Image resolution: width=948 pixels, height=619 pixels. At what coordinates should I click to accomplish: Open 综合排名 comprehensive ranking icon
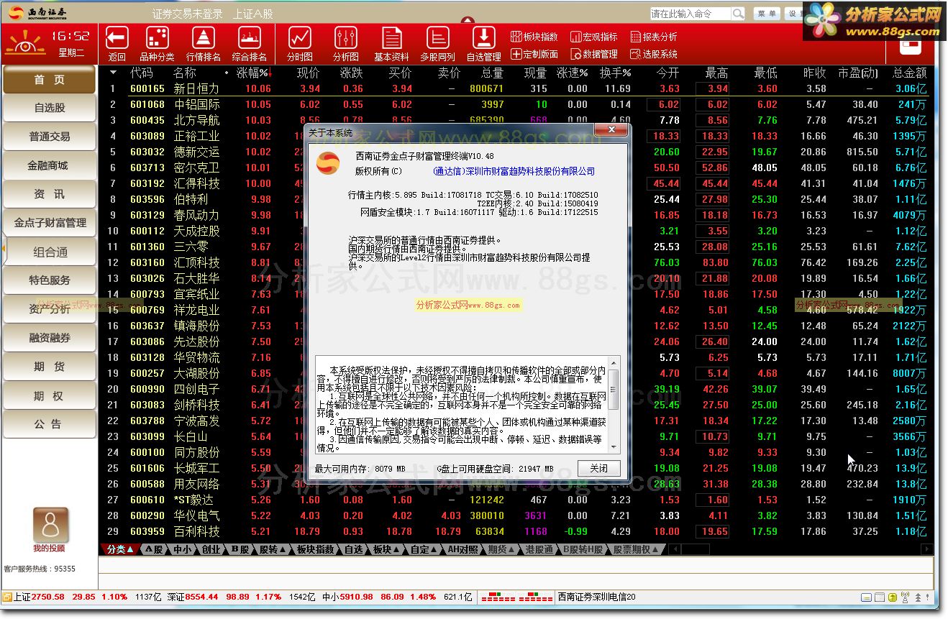(250, 44)
